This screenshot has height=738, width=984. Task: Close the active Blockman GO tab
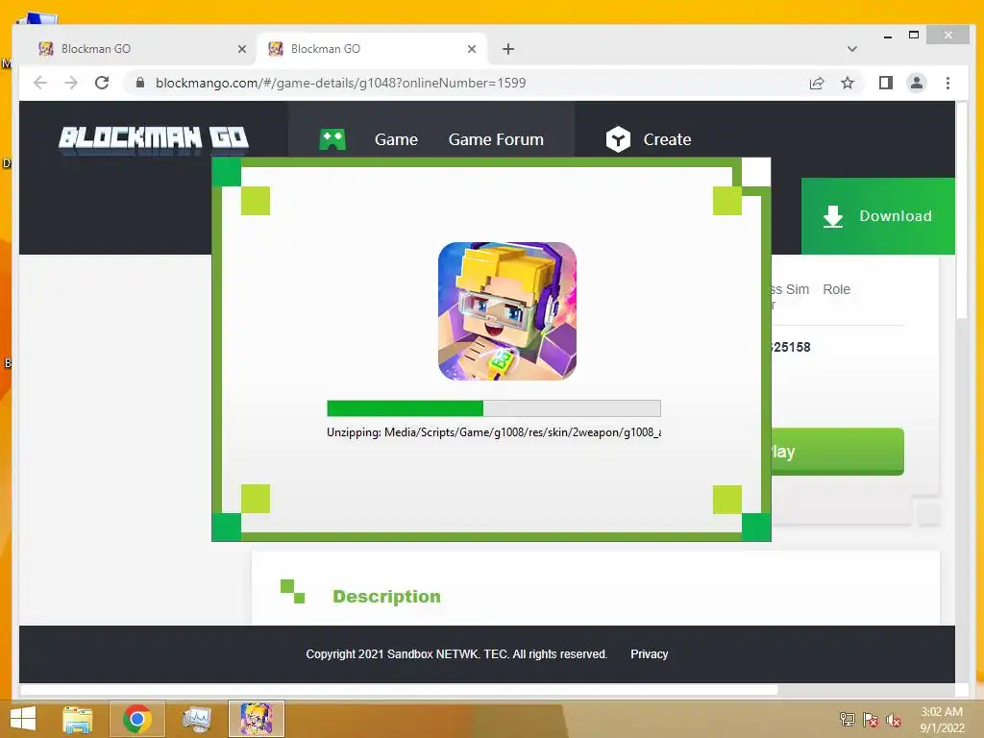[x=472, y=49]
